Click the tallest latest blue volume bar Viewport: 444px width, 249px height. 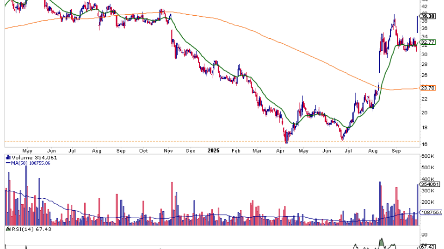(x=418, y=205)
